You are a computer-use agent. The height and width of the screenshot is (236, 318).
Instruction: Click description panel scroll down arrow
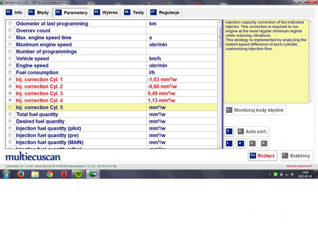click(311, 101)
